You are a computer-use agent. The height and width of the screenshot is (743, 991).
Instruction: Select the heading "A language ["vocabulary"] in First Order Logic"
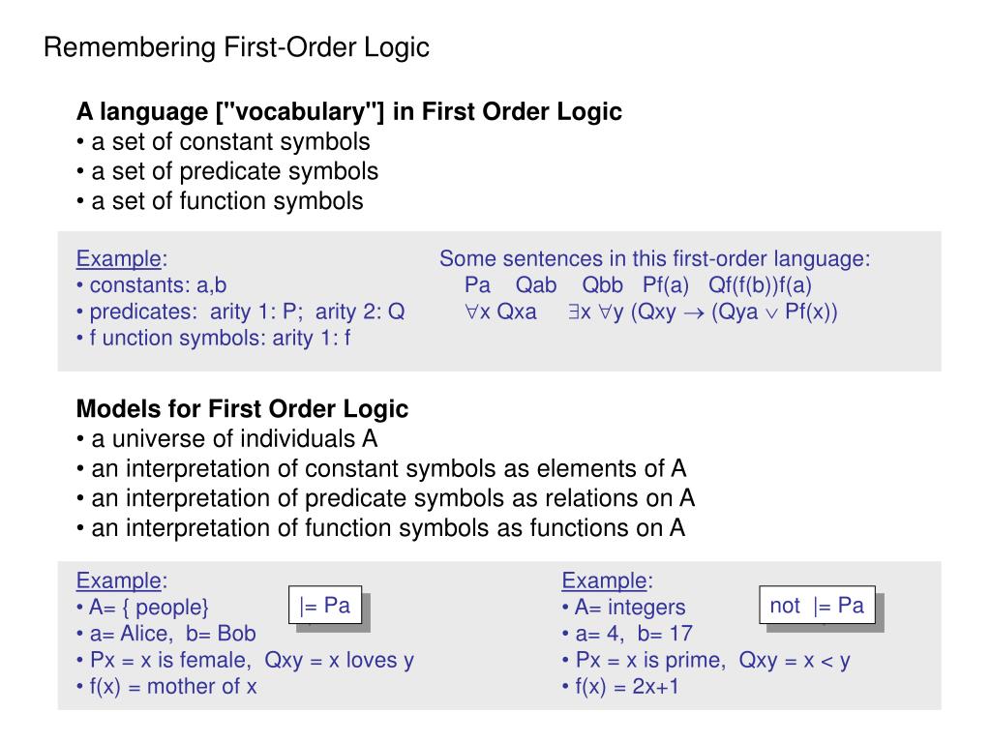[348, 112]
